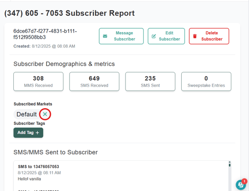
Task: Click the Subscriber Demographics & metrics heading
Action: click(x=64, y=64)
